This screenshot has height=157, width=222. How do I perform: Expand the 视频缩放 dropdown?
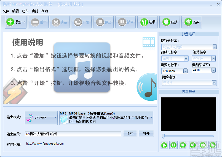click(214, 83)
